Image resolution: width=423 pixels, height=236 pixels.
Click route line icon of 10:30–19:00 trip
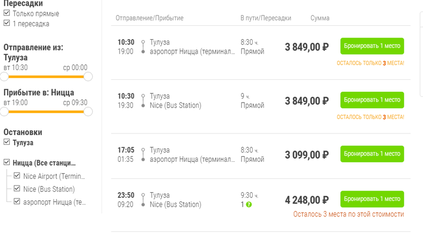143,47
